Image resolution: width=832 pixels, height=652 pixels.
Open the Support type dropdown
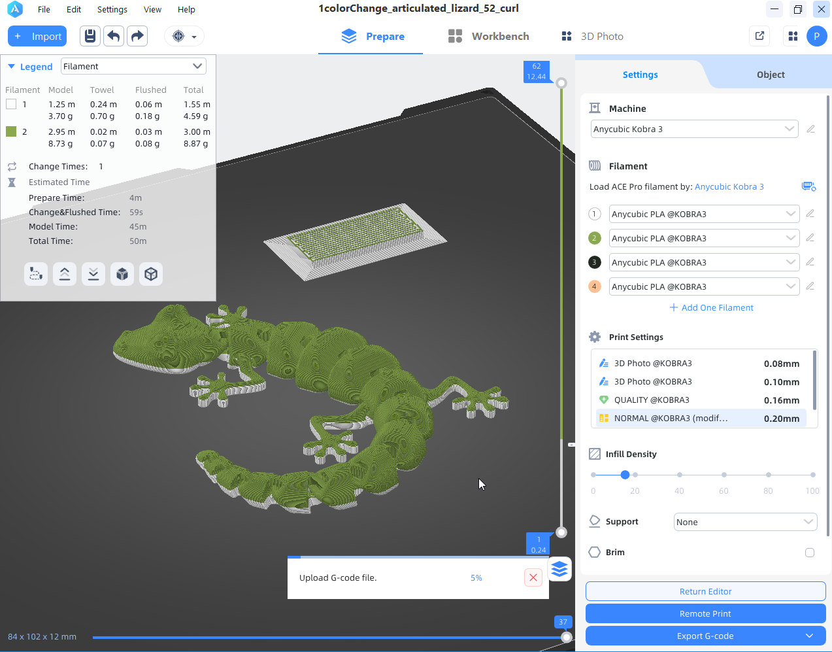(x=745, y=522)
